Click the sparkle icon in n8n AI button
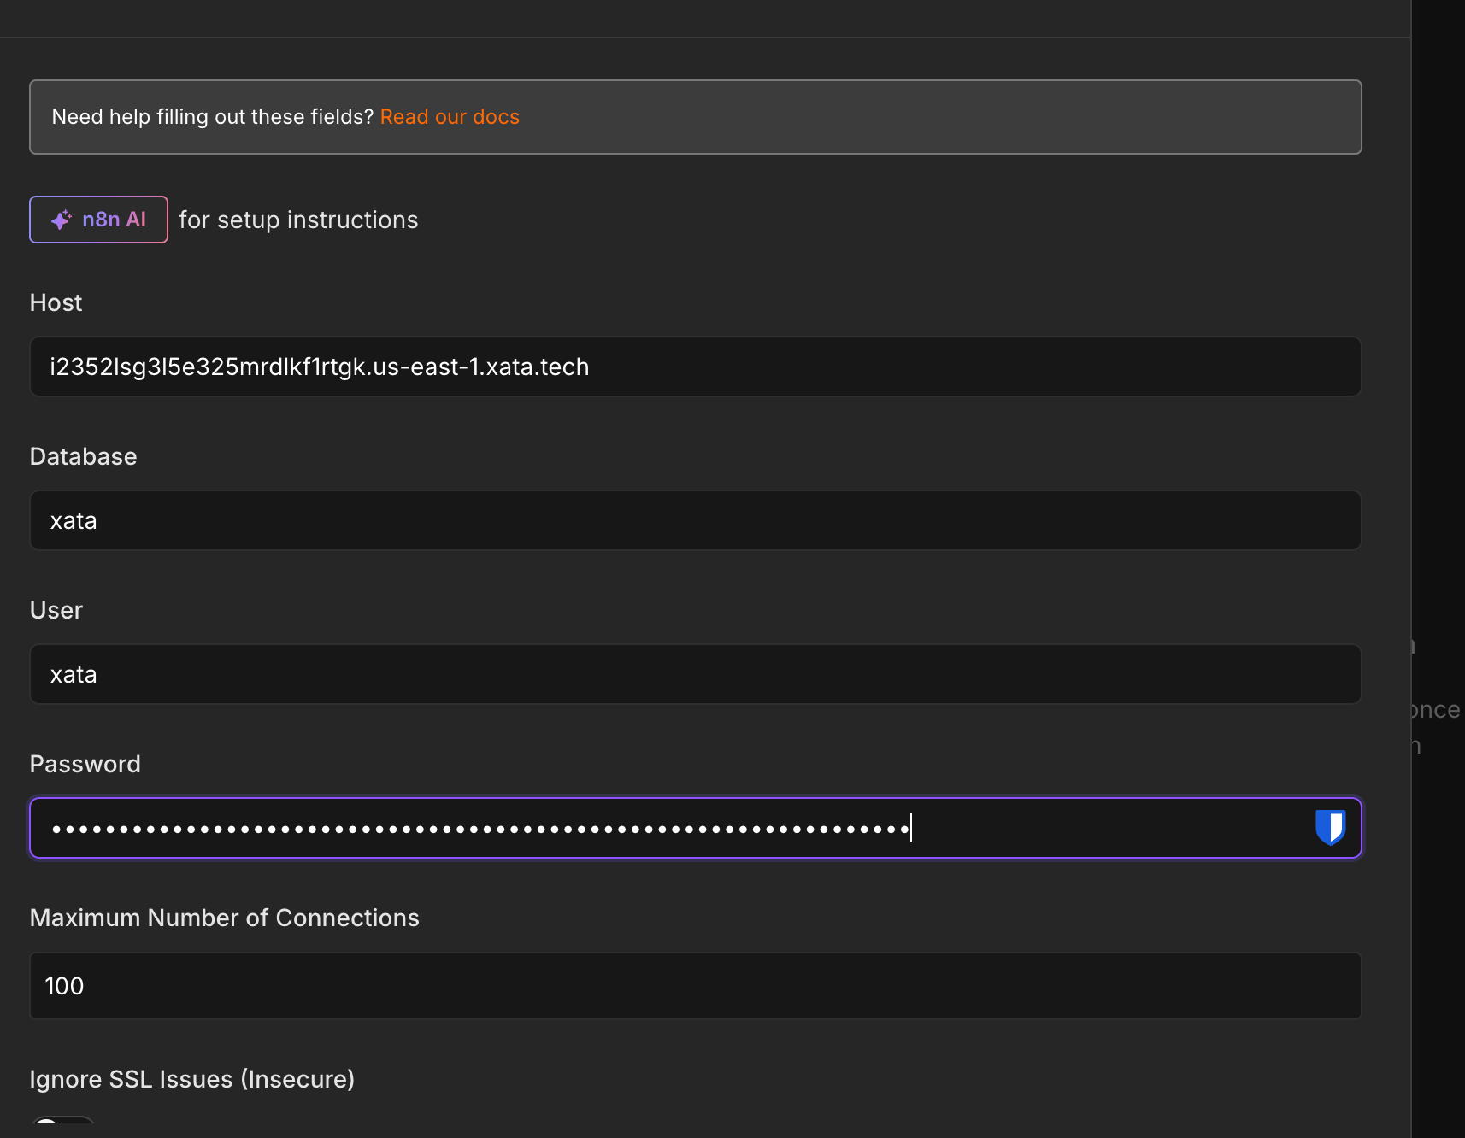 pyautogui.click(x=62, y=220)
